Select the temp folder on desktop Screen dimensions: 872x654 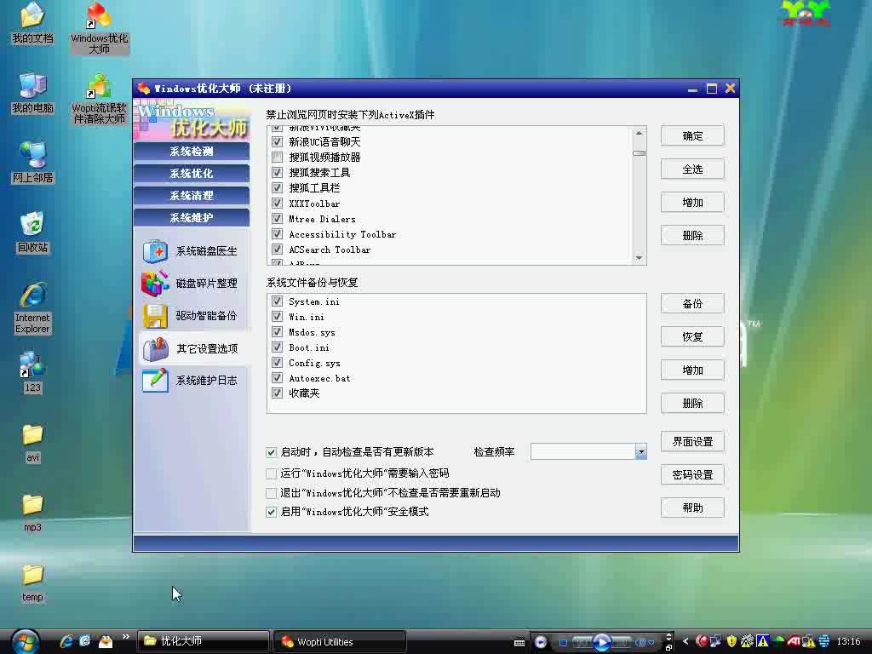33,583
